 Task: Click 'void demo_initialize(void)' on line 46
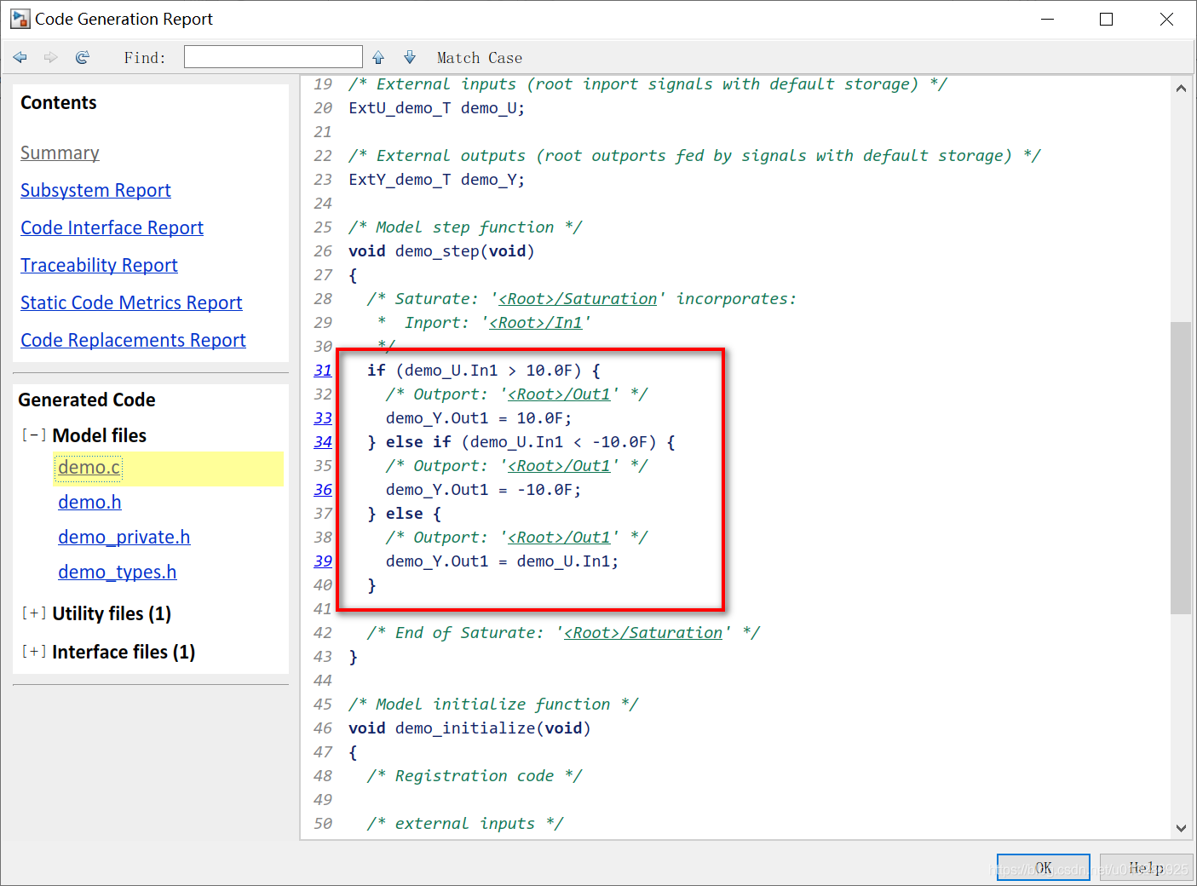[469, 728]
